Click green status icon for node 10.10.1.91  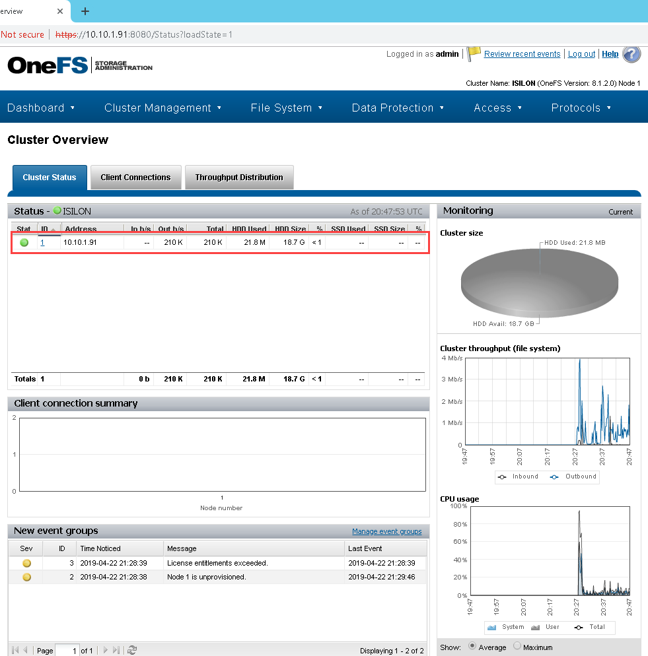pos(24,242)
